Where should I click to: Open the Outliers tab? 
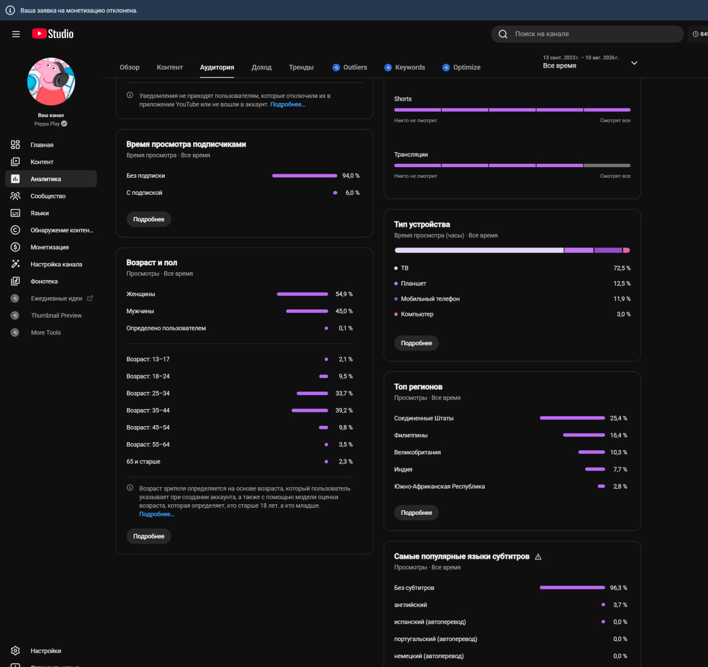(x=350, y=67)
